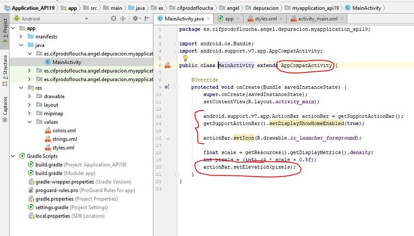Click MainActivity breadcrumb at path end

(x=363, y=8)
